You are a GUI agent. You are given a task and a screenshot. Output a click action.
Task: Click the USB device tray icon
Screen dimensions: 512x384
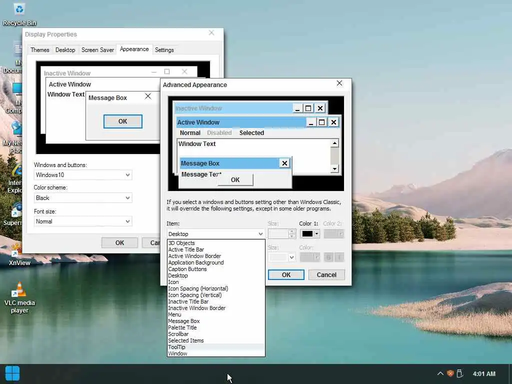(x=460, y=373)
